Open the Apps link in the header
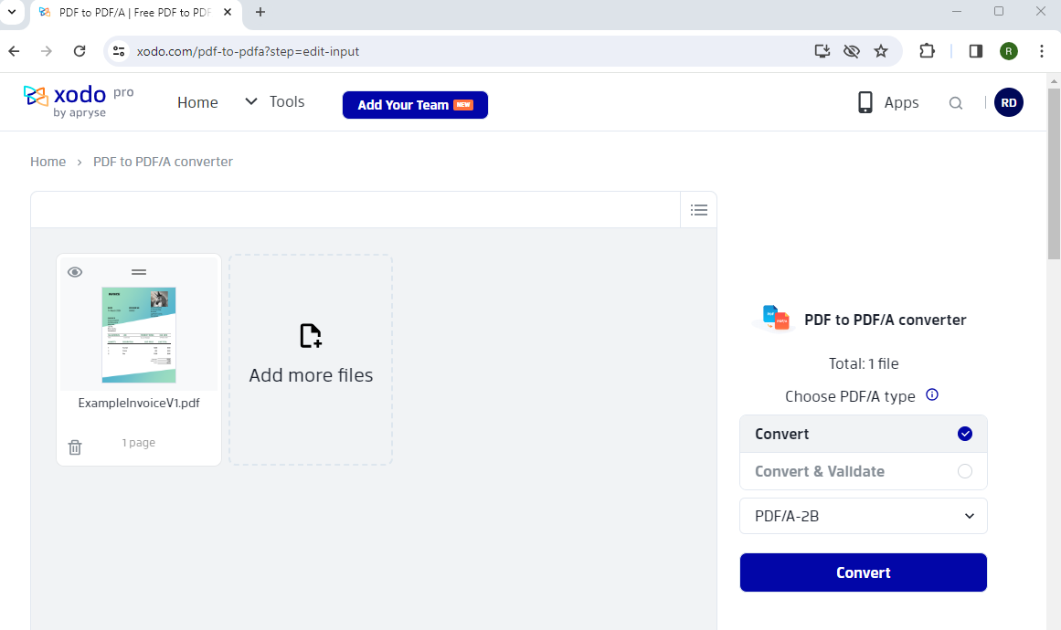Screen dimensions: 1061x630 901,103
